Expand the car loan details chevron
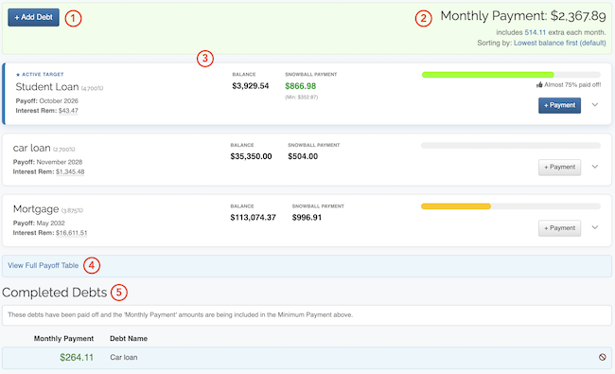Viewport: 615px width, 374px height. pos(595,167)
